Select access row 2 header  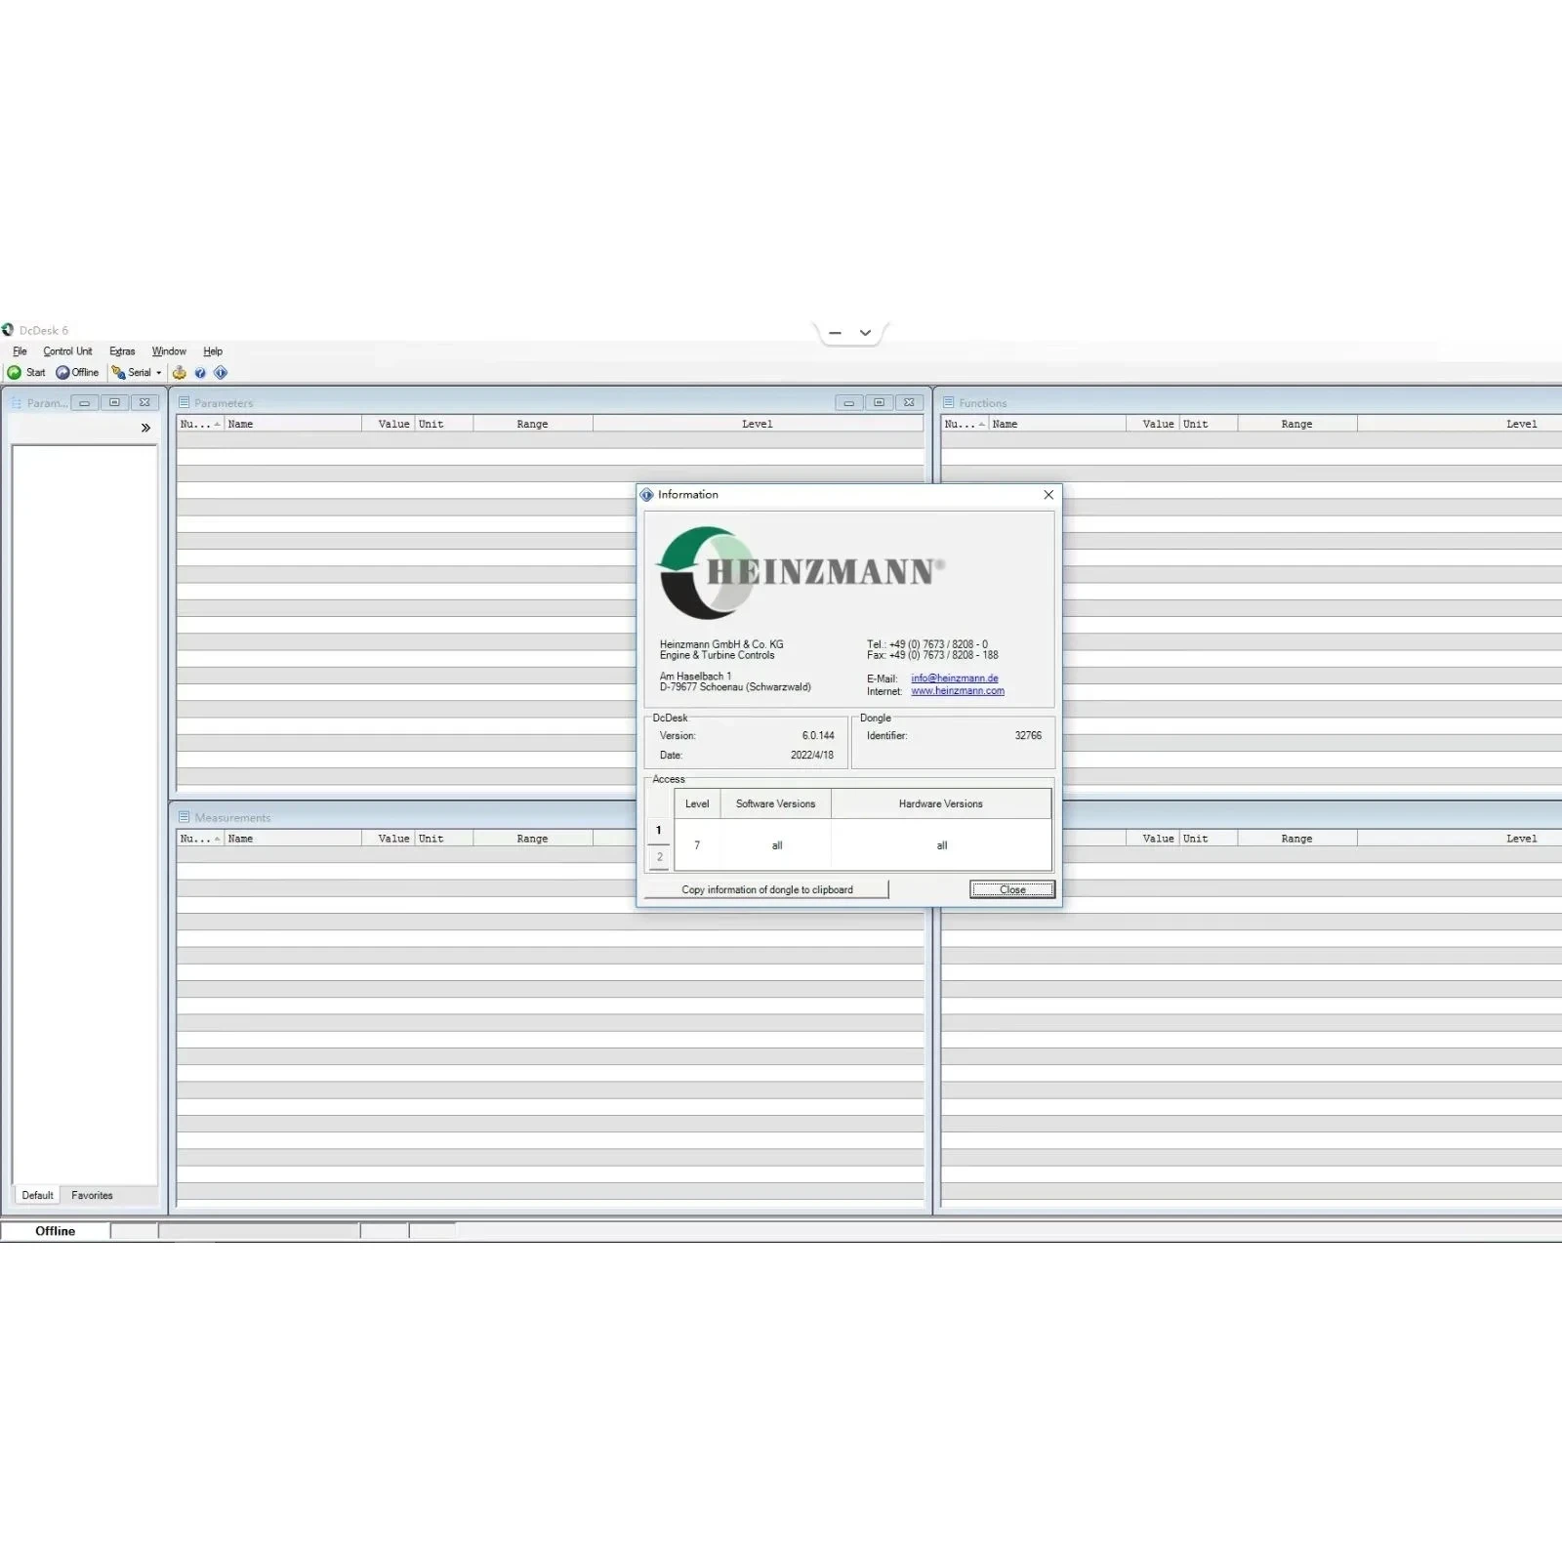(659, 857)
